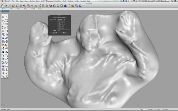
Task: Click the Zoom Selected yellow magnifier icon
Action: click(21, 6)
